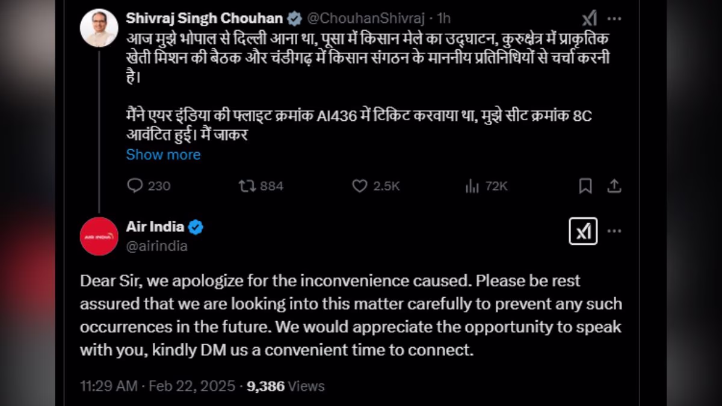The width and height of the screenshot is (722, 406).
Task: Click Air India's blue verified badge
Action: (196, 227)
